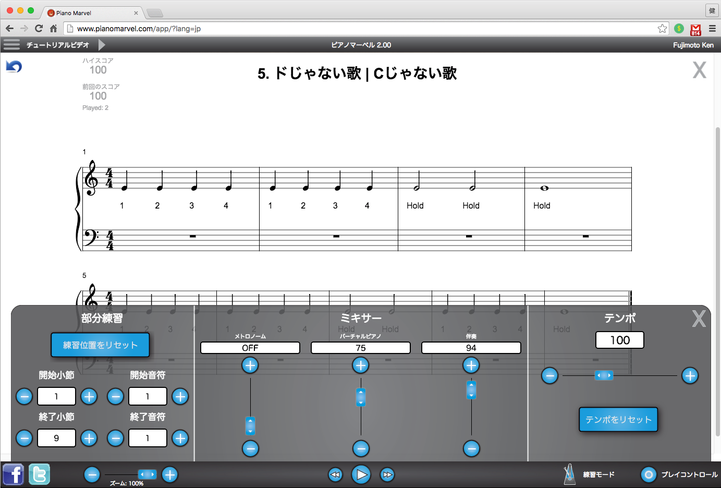This screenshot has width=721, height=488.
Task: Click the zoom slider handle
Action: [147, 474]
